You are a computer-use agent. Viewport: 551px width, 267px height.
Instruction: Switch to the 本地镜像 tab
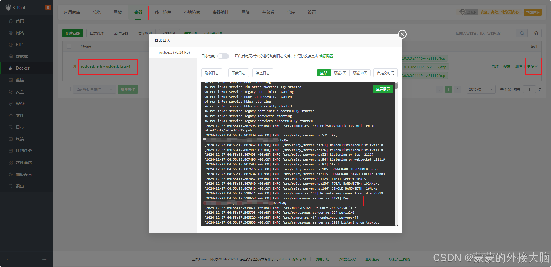tap(192, 12)
